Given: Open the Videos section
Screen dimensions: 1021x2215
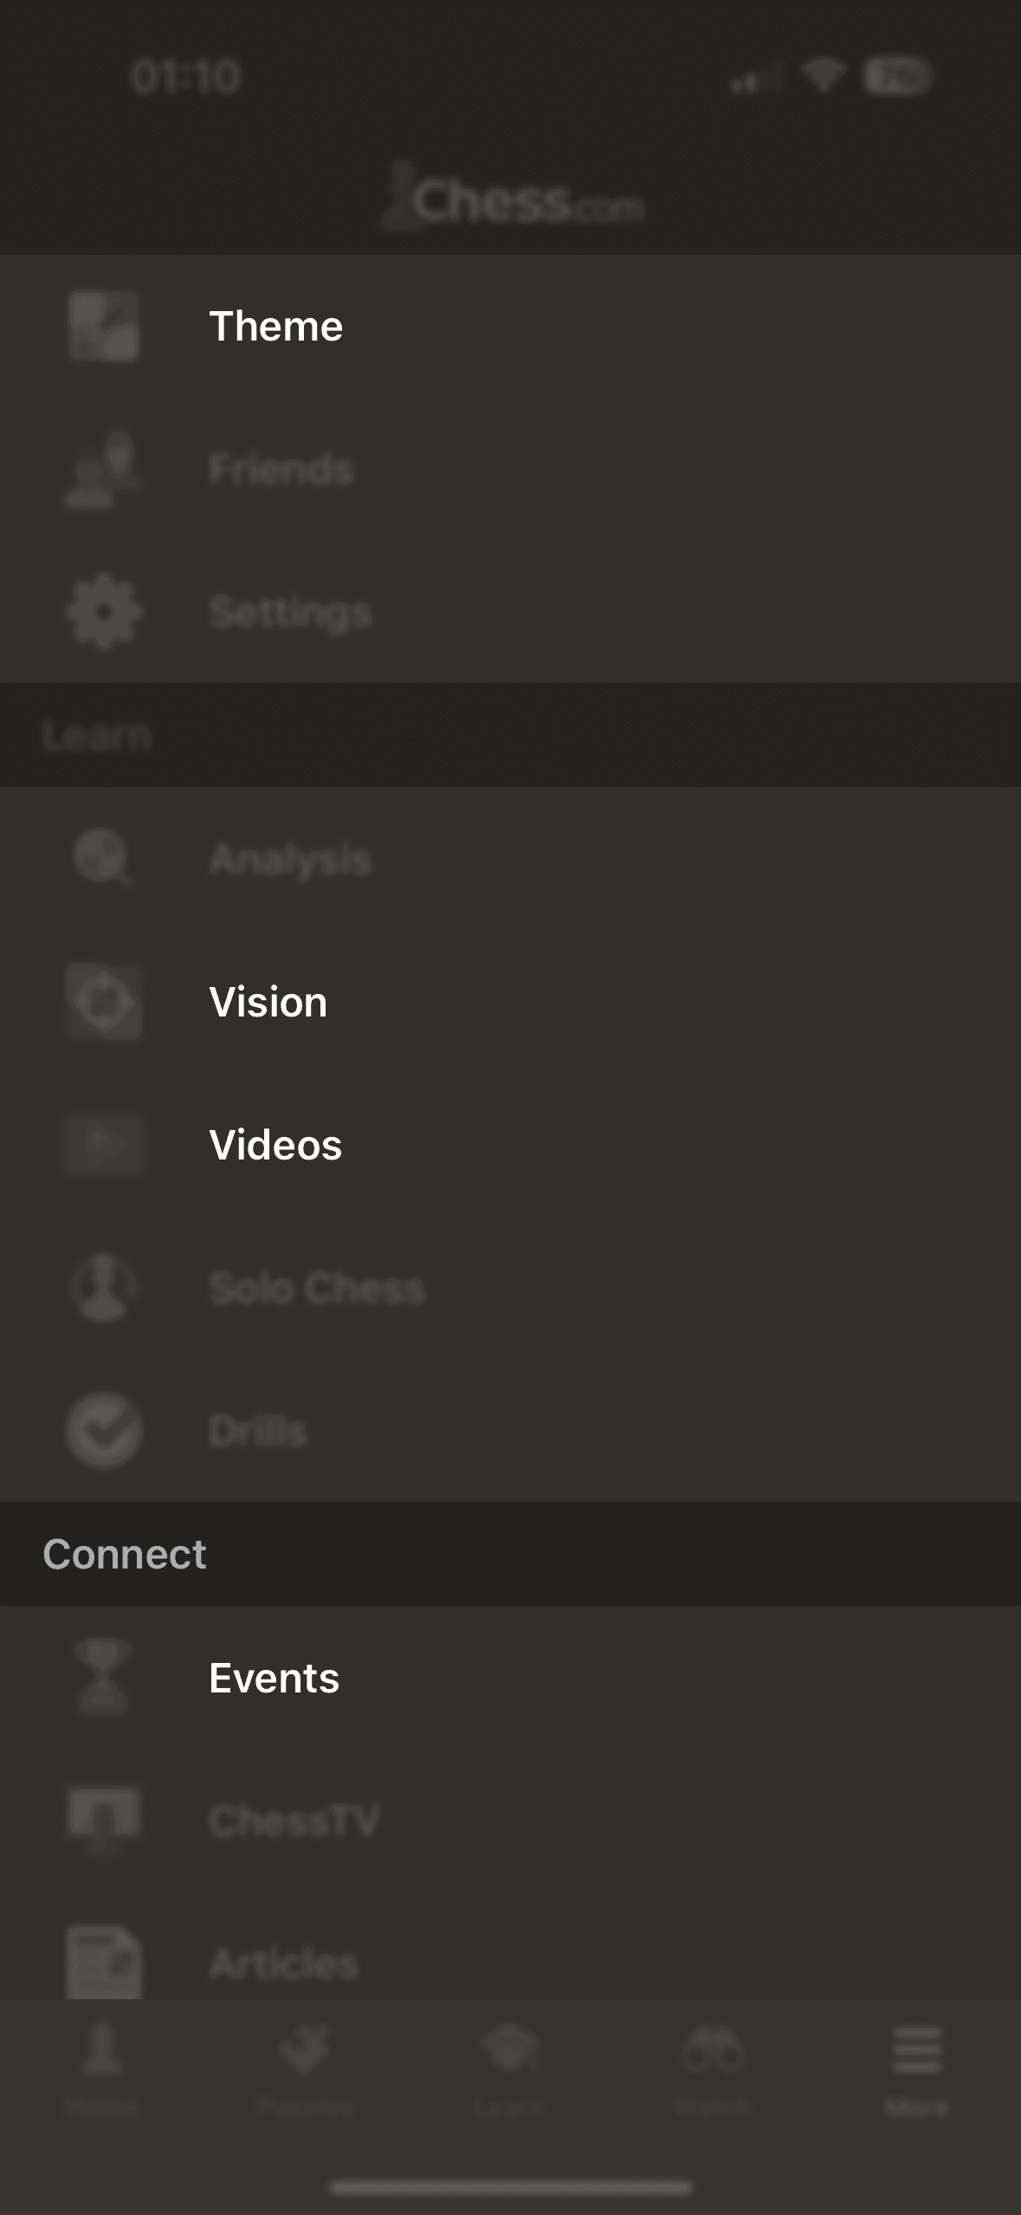Looking at the screenshot, I should pos(510,1145).
